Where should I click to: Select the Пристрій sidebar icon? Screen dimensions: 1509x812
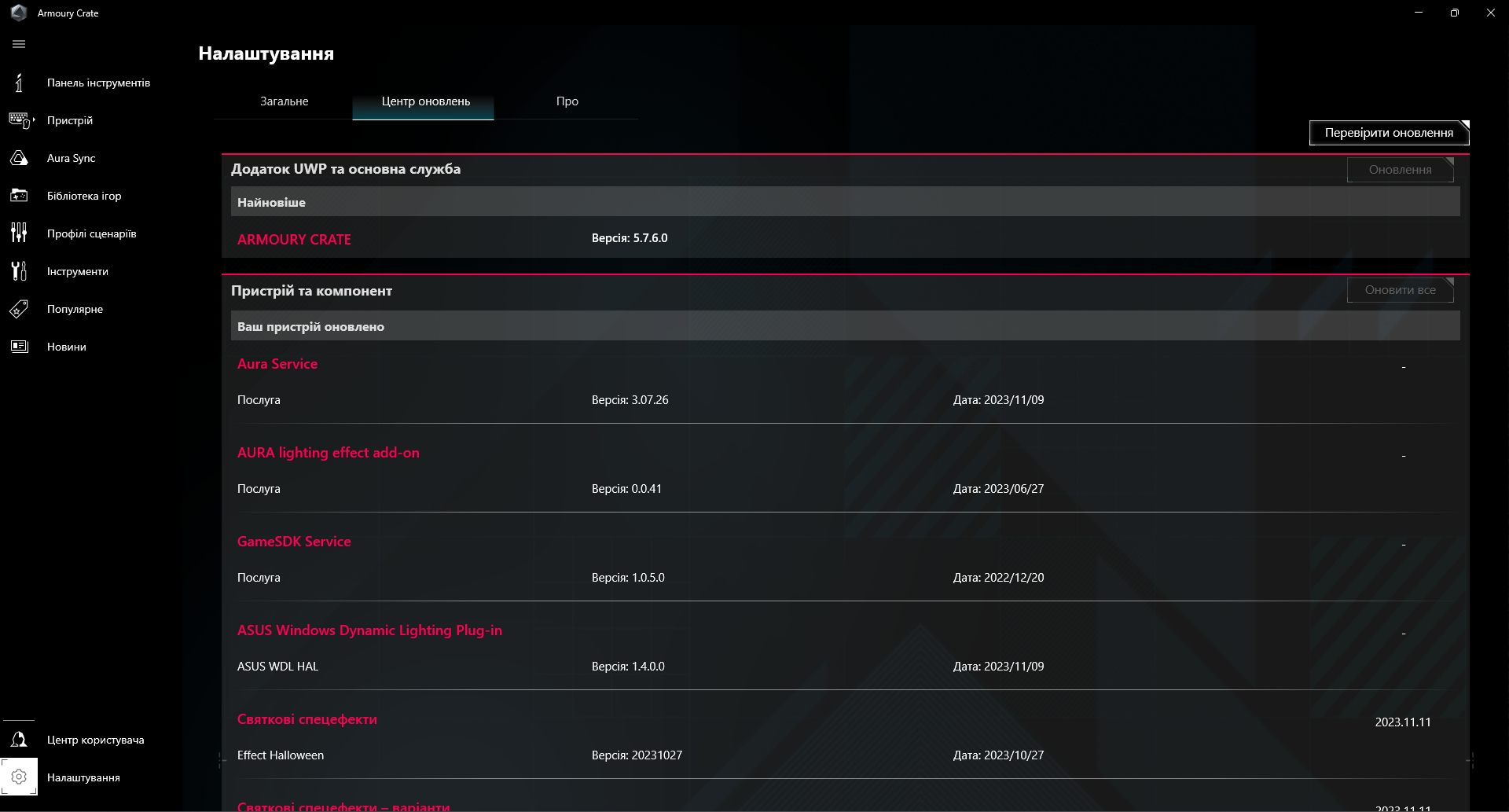[19, 120]
